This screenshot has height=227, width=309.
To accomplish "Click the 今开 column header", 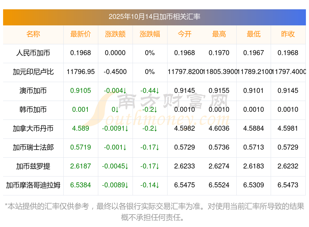I will [x=184, y=34].
